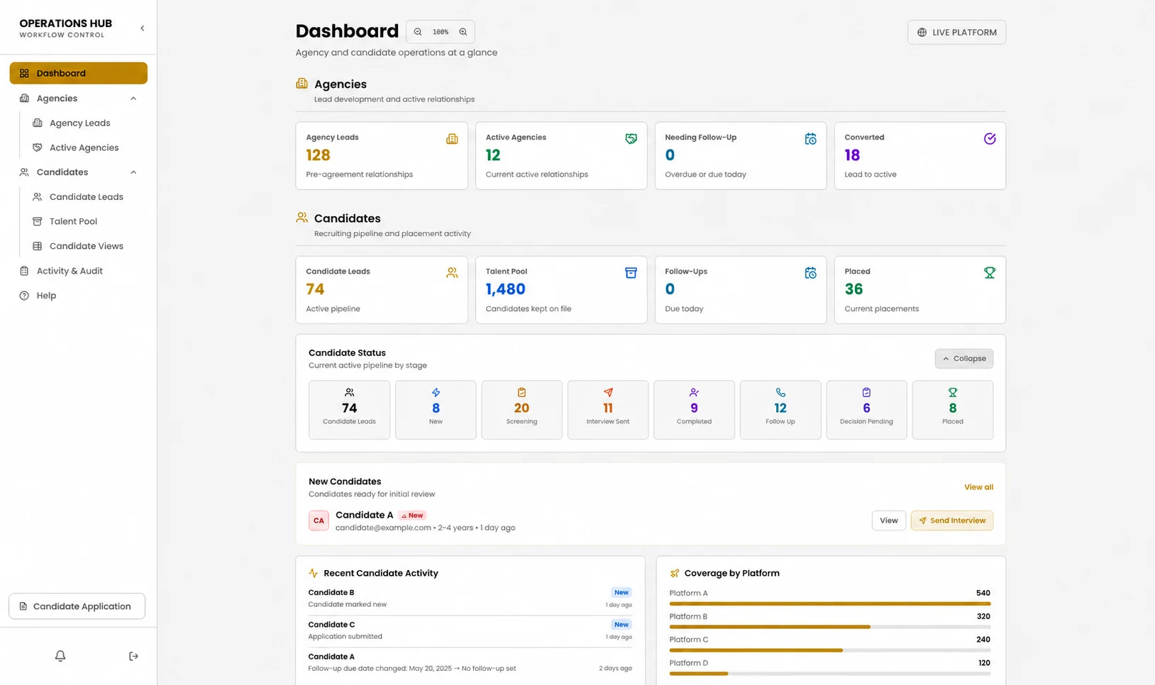Open Candidate Views in the sidebar
1155x685 pixels.
point(86,246)
